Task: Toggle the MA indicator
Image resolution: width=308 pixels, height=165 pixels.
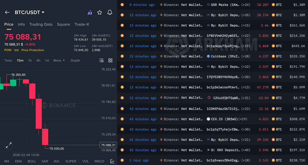Action: click(x=7, y=161)
